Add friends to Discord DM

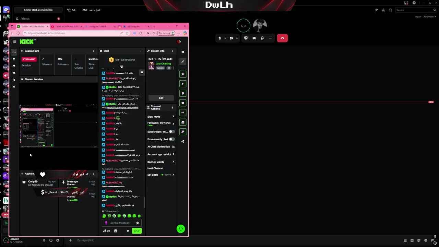click(x=383, y=10)
